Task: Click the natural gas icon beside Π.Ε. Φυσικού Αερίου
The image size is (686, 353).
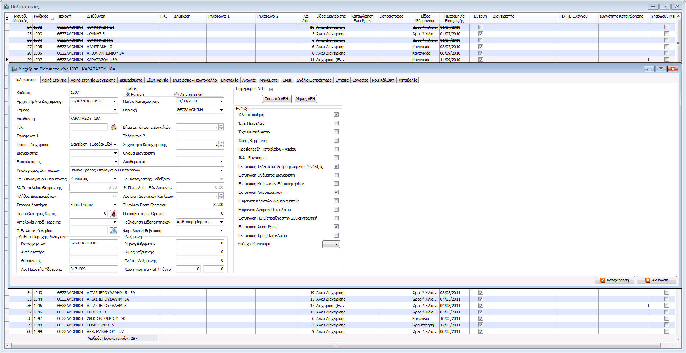Action: click(114, 231)
